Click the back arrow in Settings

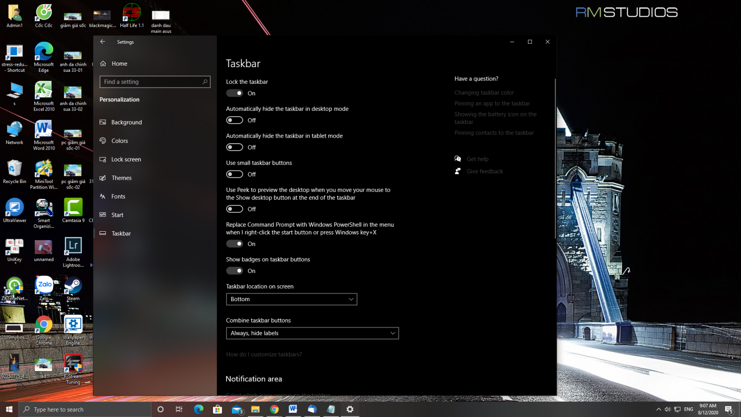pyautogui.click(x=103, y=42)
